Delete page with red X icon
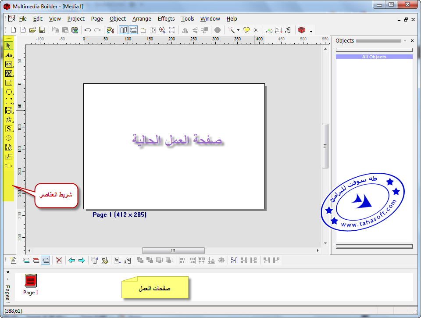 point(59,260)
